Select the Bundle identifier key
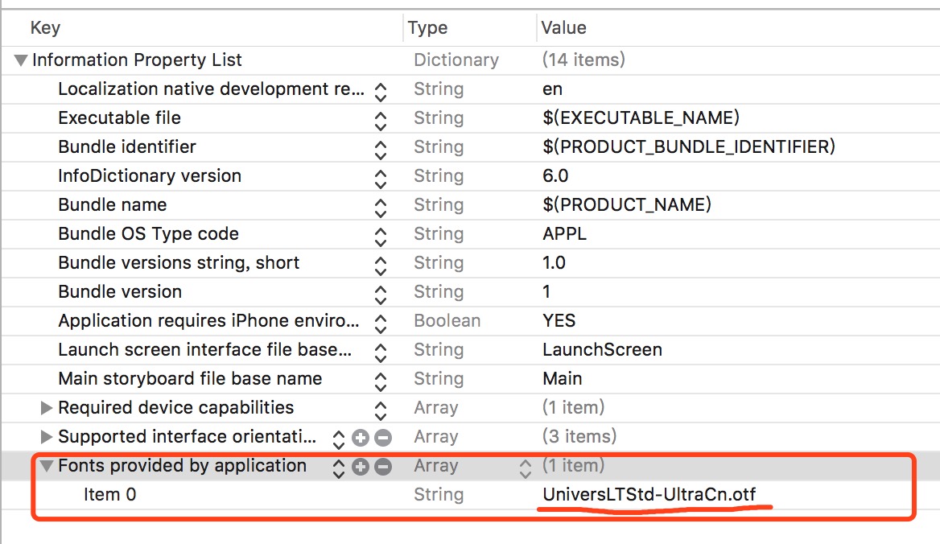 pyautogui.click(x=127, y=146)
